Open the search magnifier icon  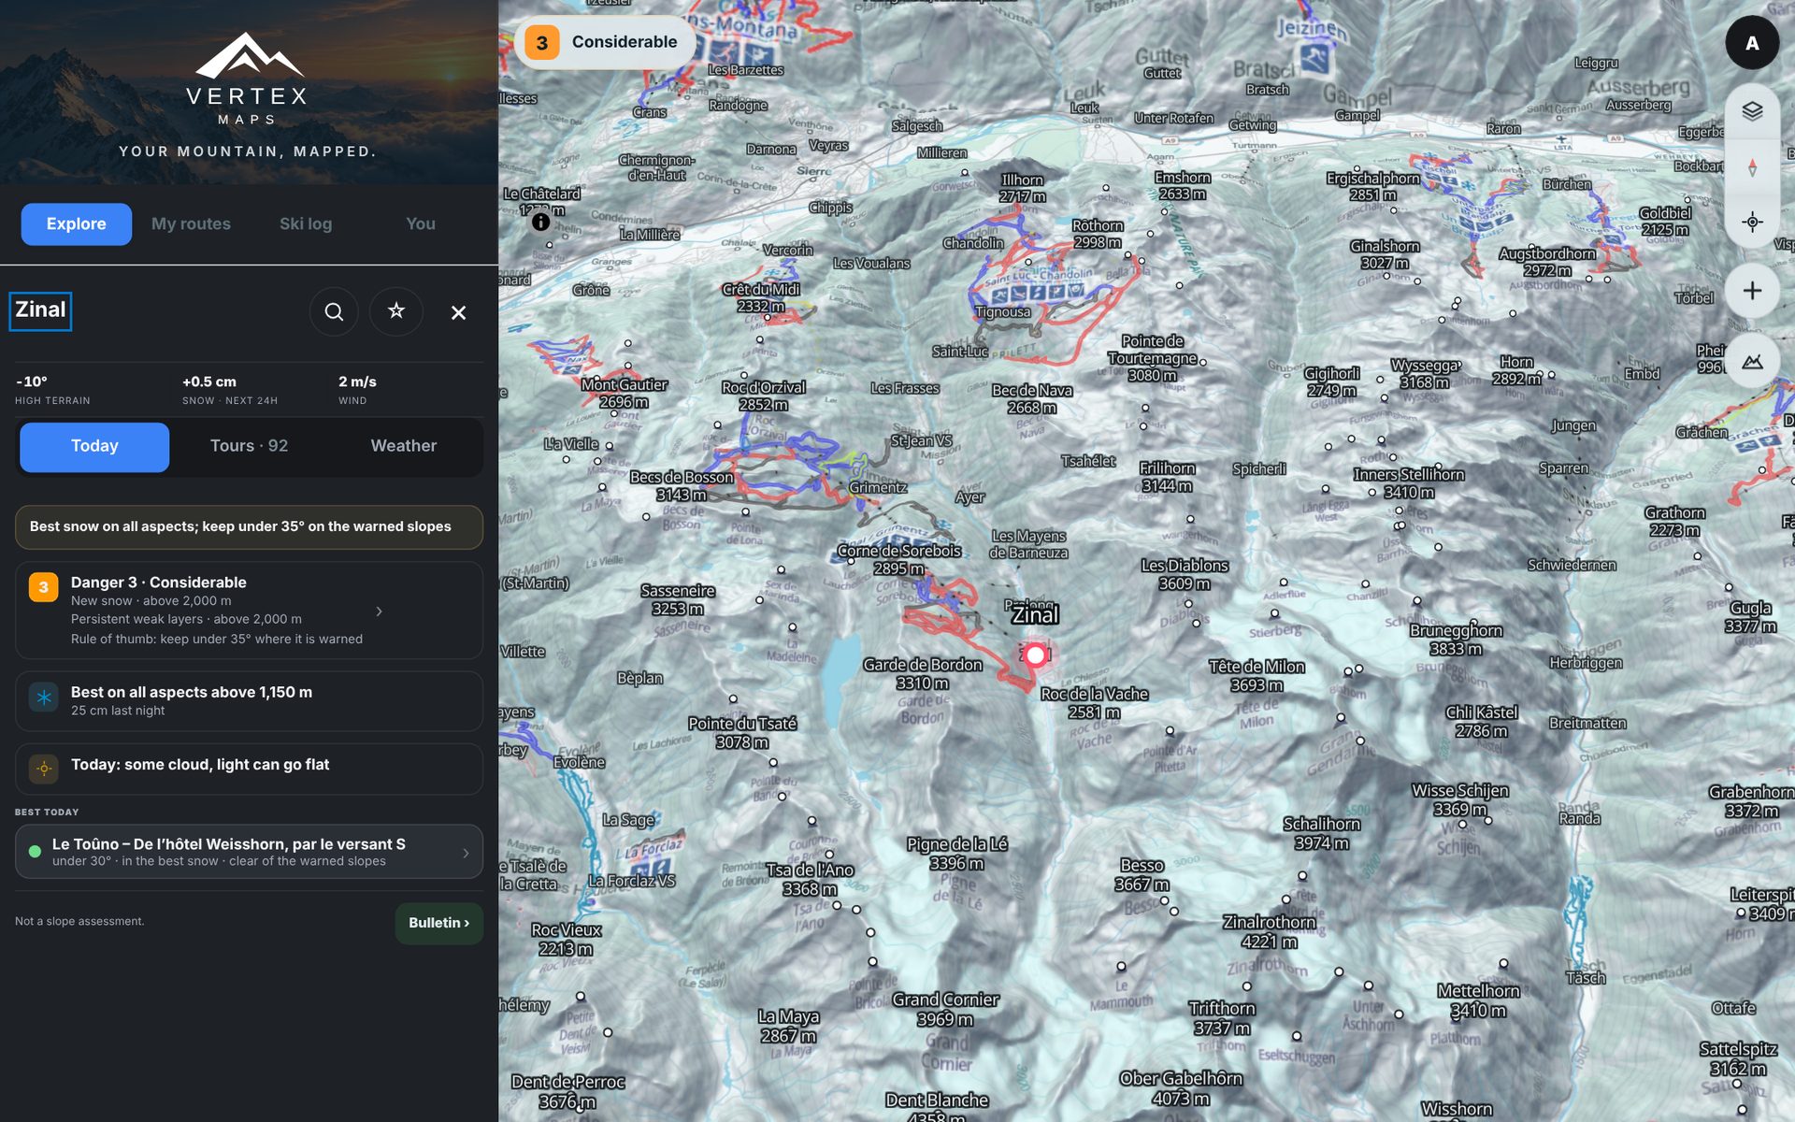coord(334,312)
